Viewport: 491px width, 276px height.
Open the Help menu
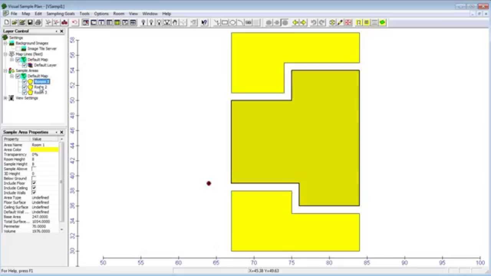pos(166,14)
